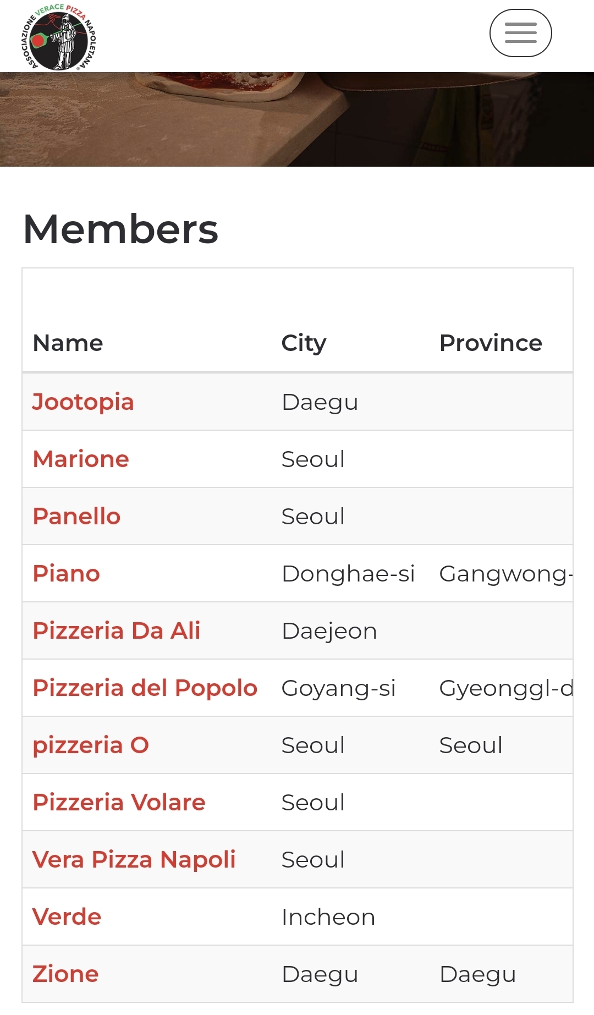Click the Province column header

pos(491,343)
